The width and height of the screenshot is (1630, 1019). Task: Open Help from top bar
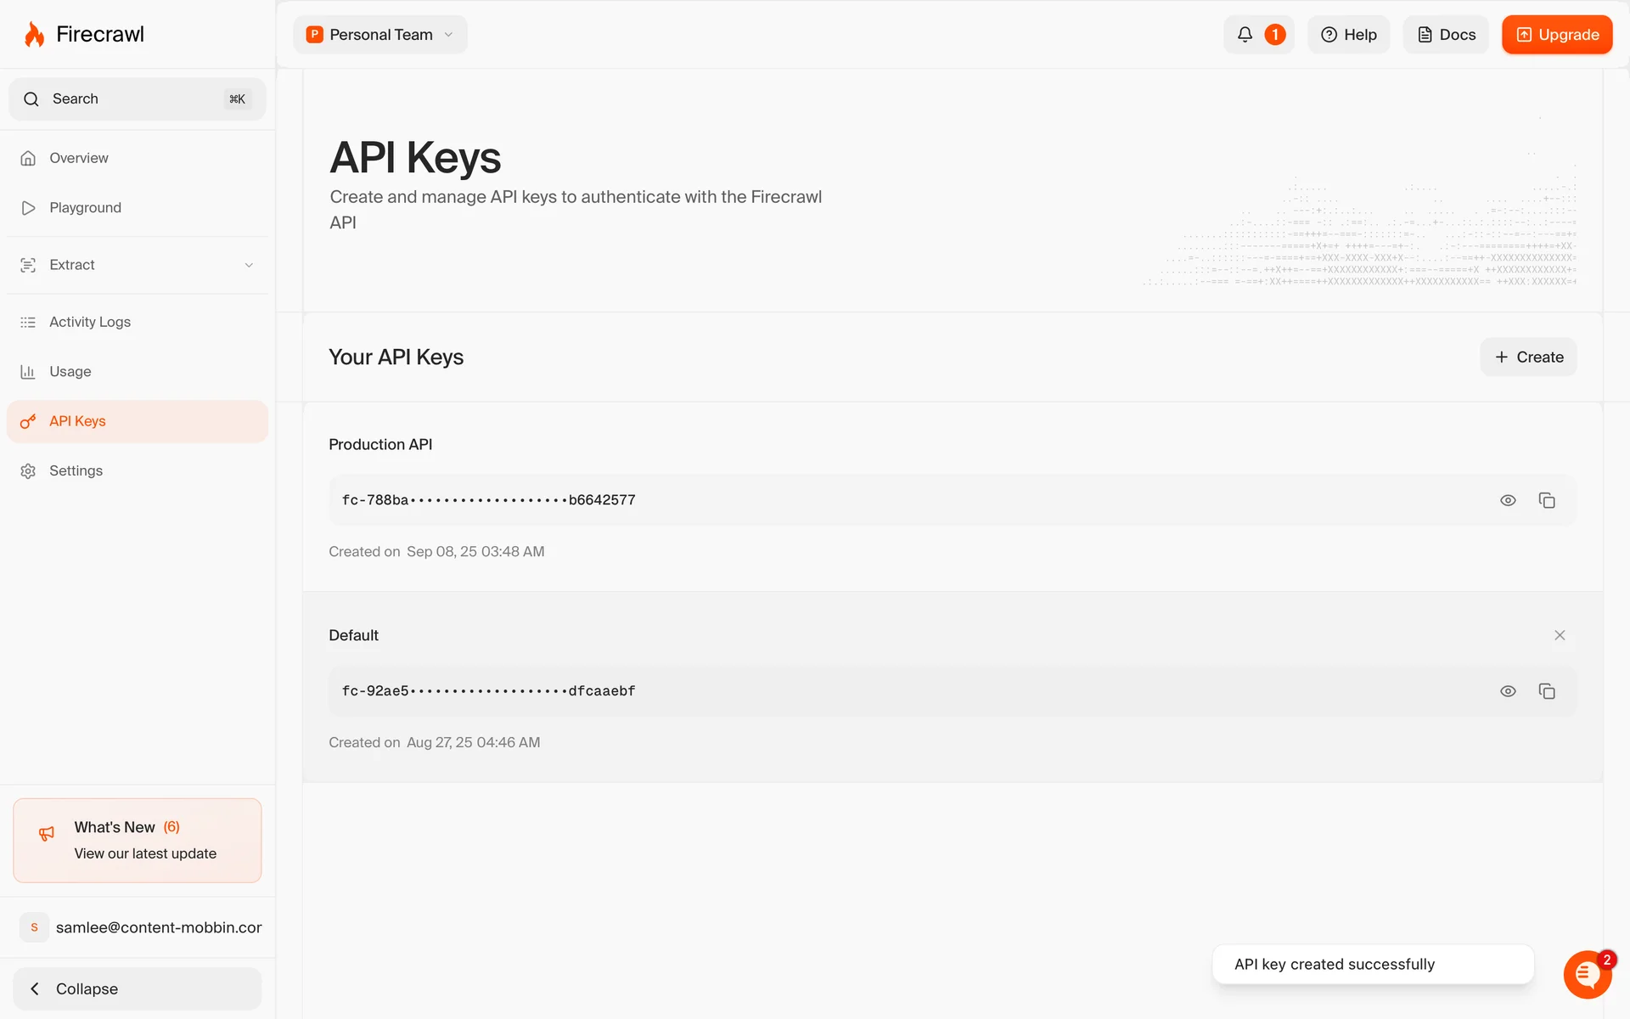1348,35
